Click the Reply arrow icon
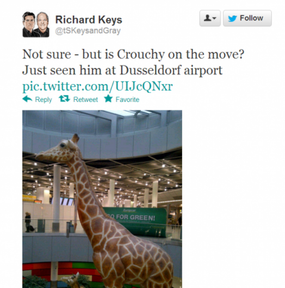285x288 pixels. (27, 99)
